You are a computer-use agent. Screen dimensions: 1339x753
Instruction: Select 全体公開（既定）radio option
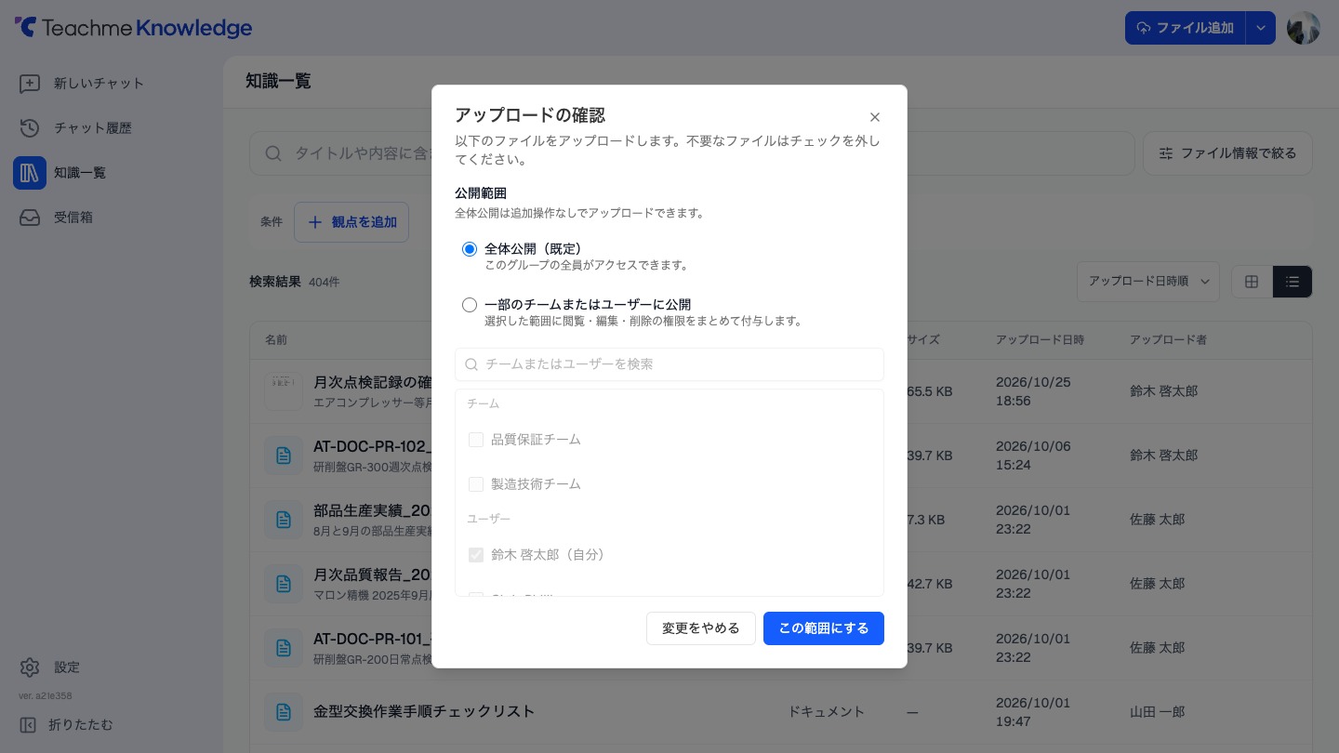click(x=470, y=249)
